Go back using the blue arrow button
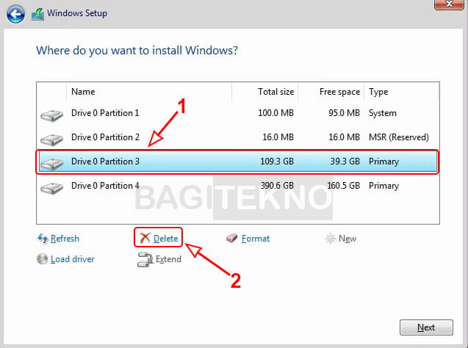This screenshot has height=348, width=468. [15, 14]
